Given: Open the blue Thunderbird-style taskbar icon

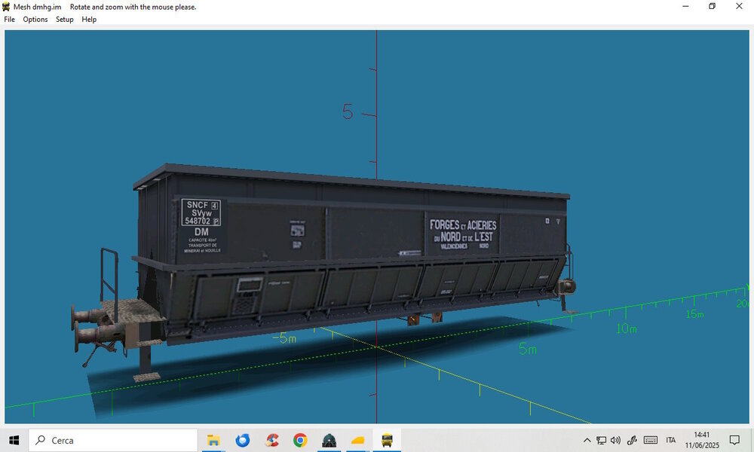Looking at the screenshot, I should point(242,440).
